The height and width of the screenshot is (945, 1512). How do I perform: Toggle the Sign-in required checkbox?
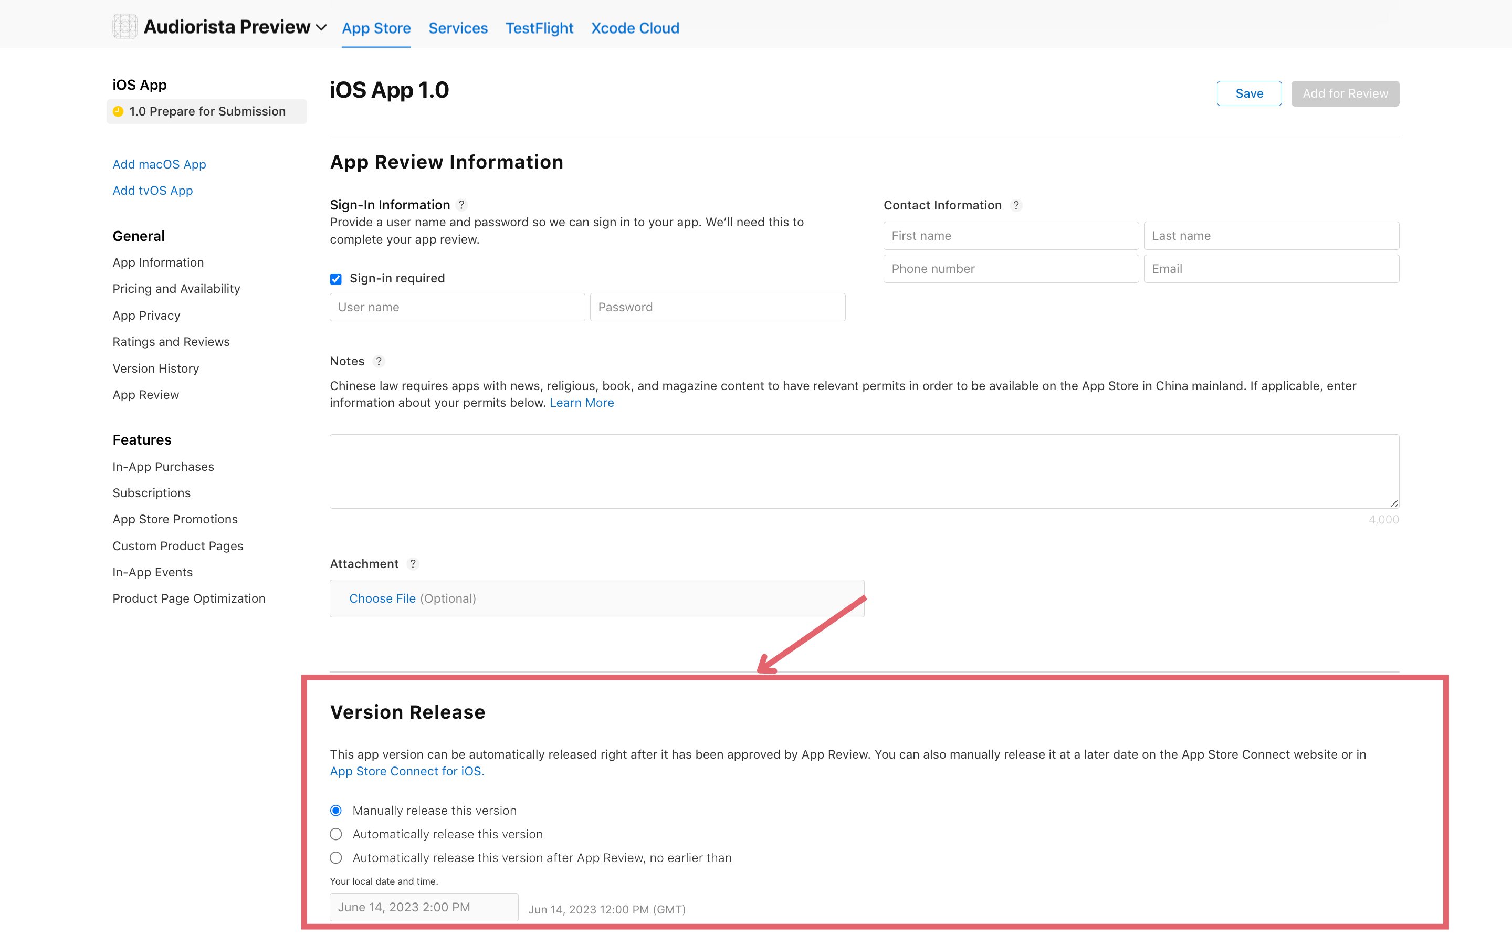[336, 279]
